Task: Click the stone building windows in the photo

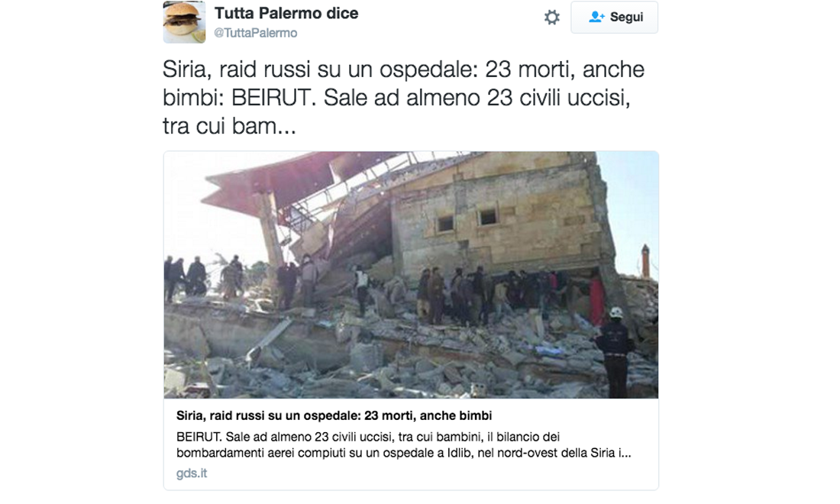Action: click(x=466, y=220)
